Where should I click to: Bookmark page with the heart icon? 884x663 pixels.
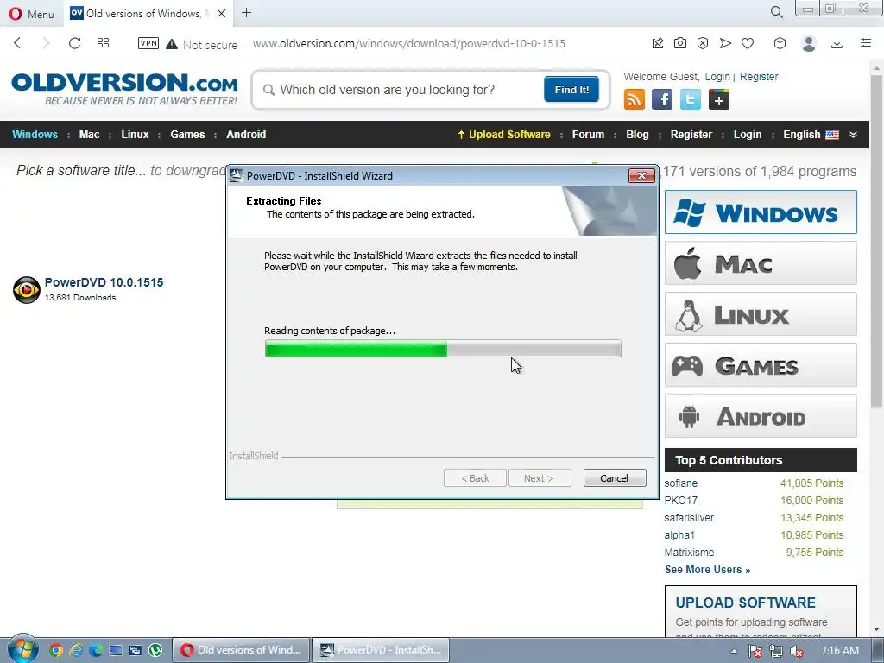tap(748, 43)
